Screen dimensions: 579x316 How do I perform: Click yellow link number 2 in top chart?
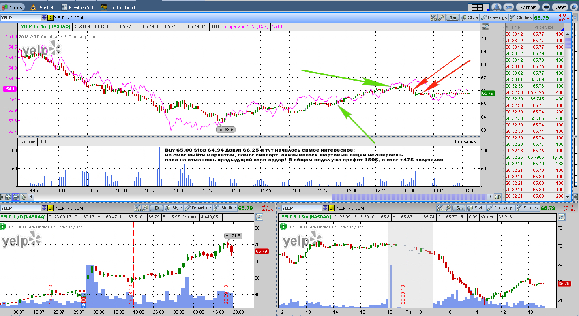50,18
